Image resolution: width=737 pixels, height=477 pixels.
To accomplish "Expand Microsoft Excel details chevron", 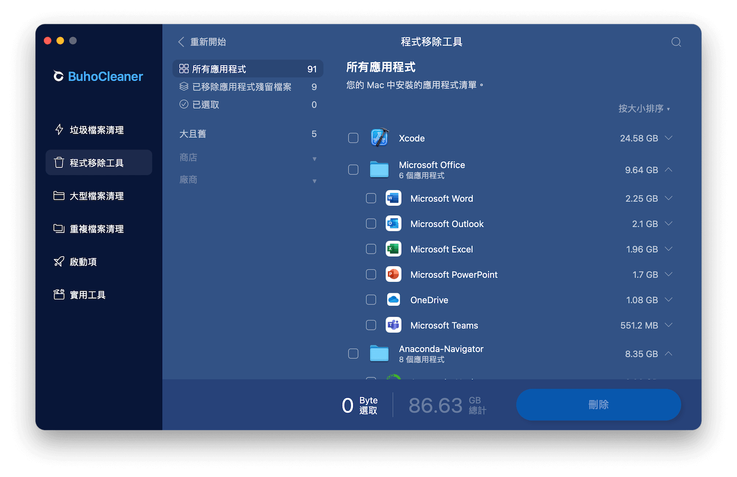I will point(669,249).
